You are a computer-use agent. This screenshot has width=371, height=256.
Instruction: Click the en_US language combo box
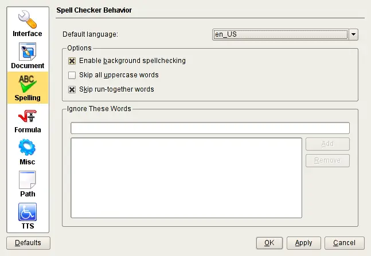pyautogui.click(x=280, y=34)
